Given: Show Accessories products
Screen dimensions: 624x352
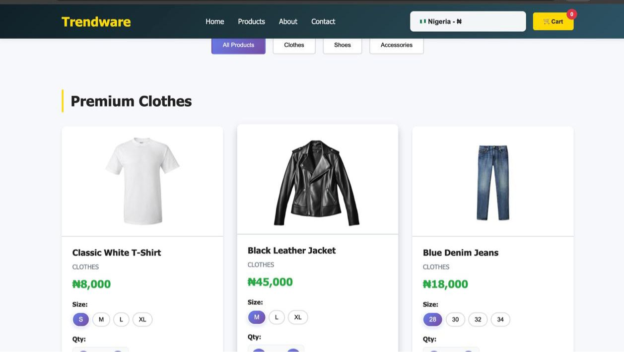Looking at the screenshot, I should click(x=396, y=45).
